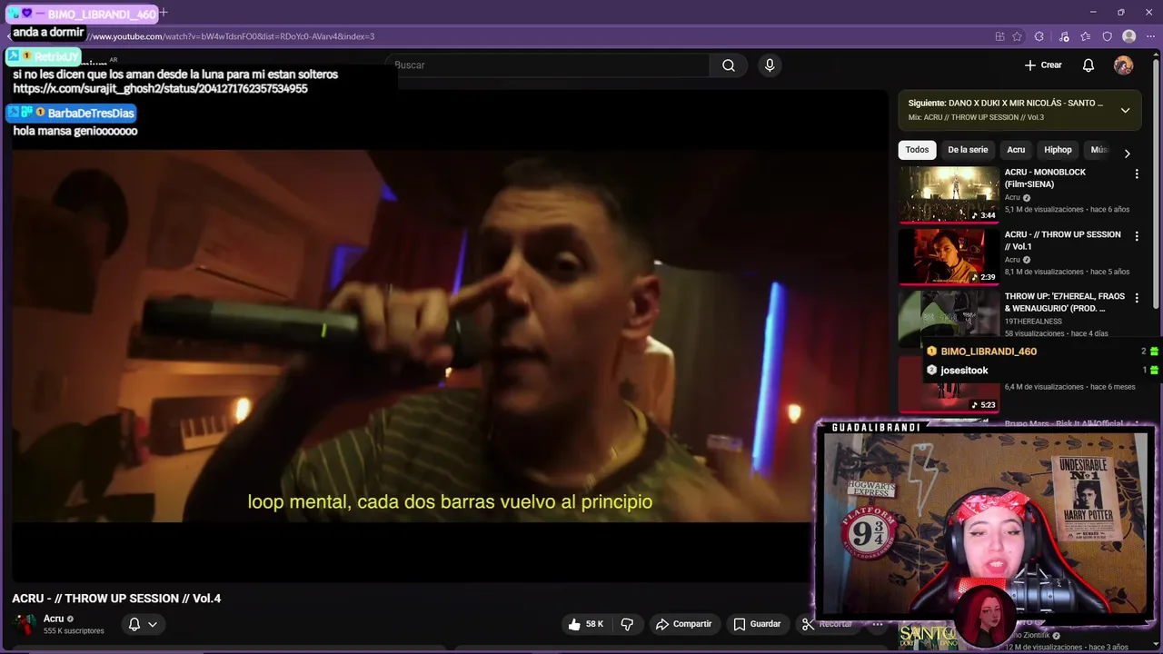
Task: Select the Hiphop filter chip
Action: [1058, 150]
